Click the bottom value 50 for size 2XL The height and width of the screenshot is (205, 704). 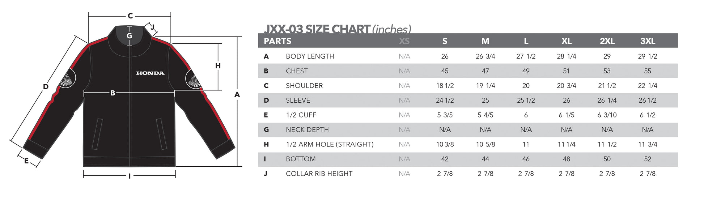click(607, 159)
